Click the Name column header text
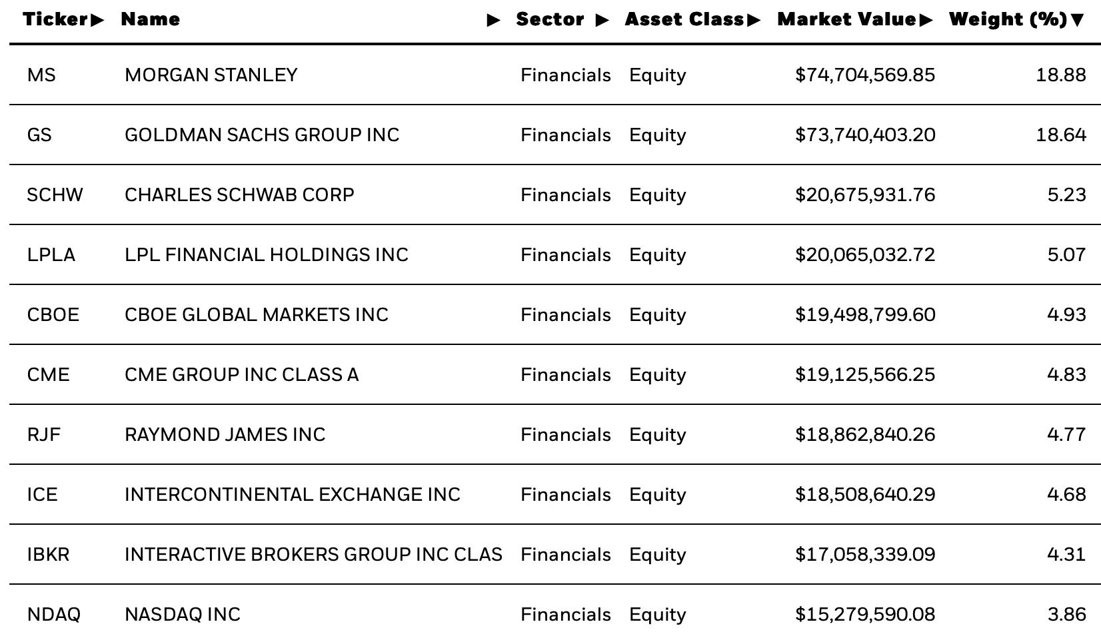Image resolution: width=1101 pixels, height=638 pixels. pos(151,19)
